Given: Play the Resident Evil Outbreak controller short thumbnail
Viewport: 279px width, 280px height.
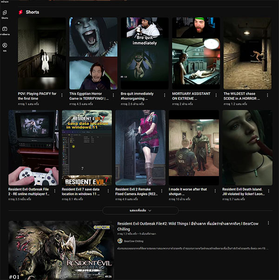Looking at the screenshot, I should click(33, 148).
